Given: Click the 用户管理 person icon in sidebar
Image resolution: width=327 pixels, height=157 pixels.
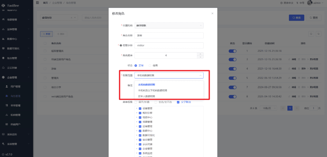Looking at the screenshot, I should 6,86.
